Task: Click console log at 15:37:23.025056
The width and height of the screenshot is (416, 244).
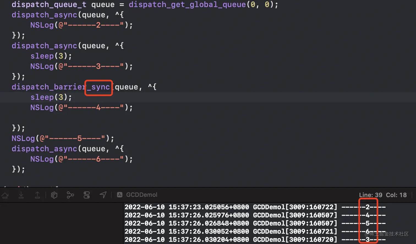Action: coord(255,207)
